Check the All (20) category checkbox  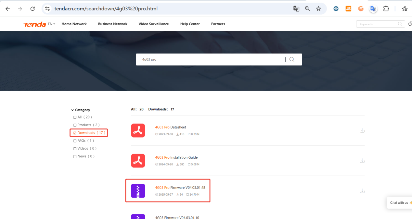pyautogui.click(x=75, y=117)
